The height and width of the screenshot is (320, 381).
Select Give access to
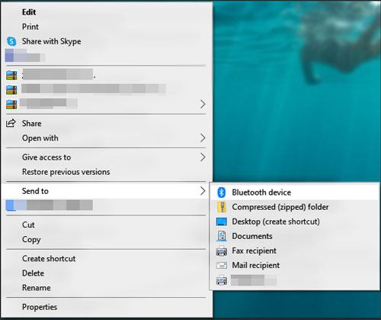pyautogui.click(x=107, y=157)
